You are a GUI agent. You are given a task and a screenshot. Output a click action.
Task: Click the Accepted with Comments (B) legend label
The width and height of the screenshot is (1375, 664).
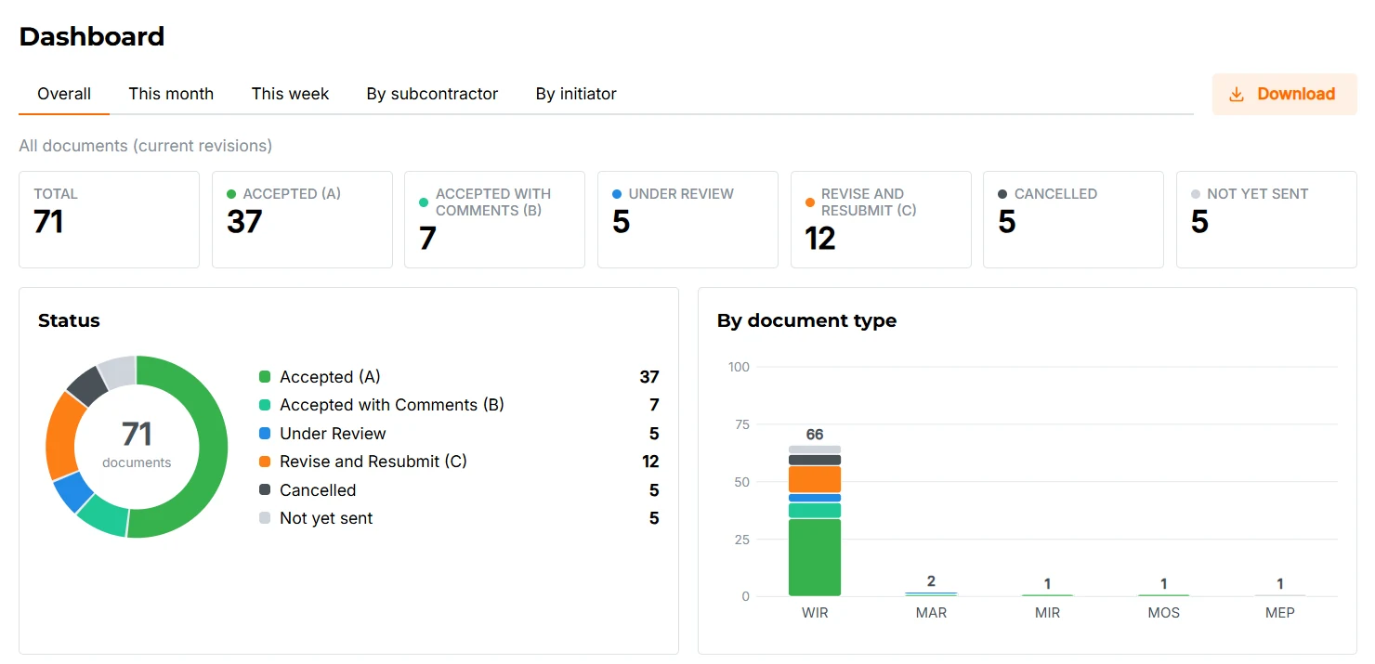(x=392, y=405)
